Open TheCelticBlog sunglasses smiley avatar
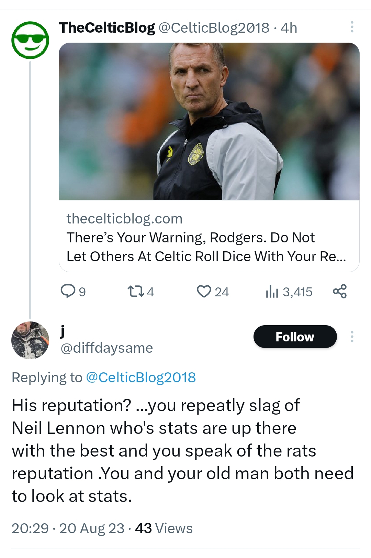Viewport: 371px width, 558px height. point(30,40)
